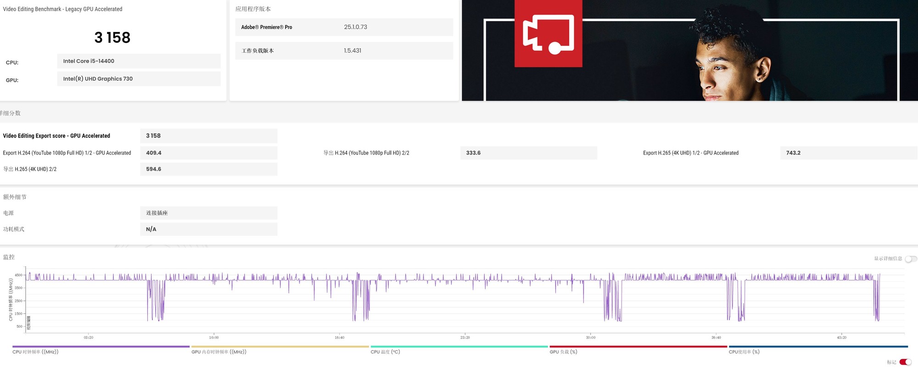This screenshot has width=918, height=379.
Task: Click the 功耗模式 N/A value field
Action: tap(208, 229)
